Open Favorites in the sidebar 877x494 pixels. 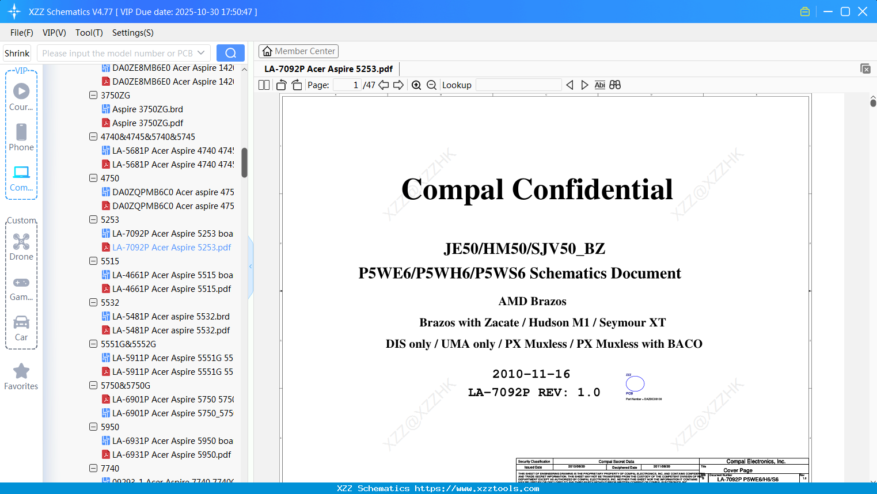(x=21, y=377)
